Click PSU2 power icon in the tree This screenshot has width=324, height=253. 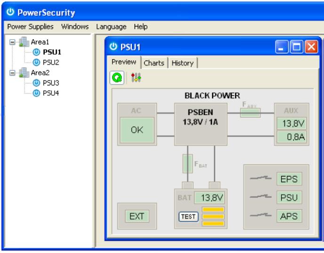click(36, 62)
